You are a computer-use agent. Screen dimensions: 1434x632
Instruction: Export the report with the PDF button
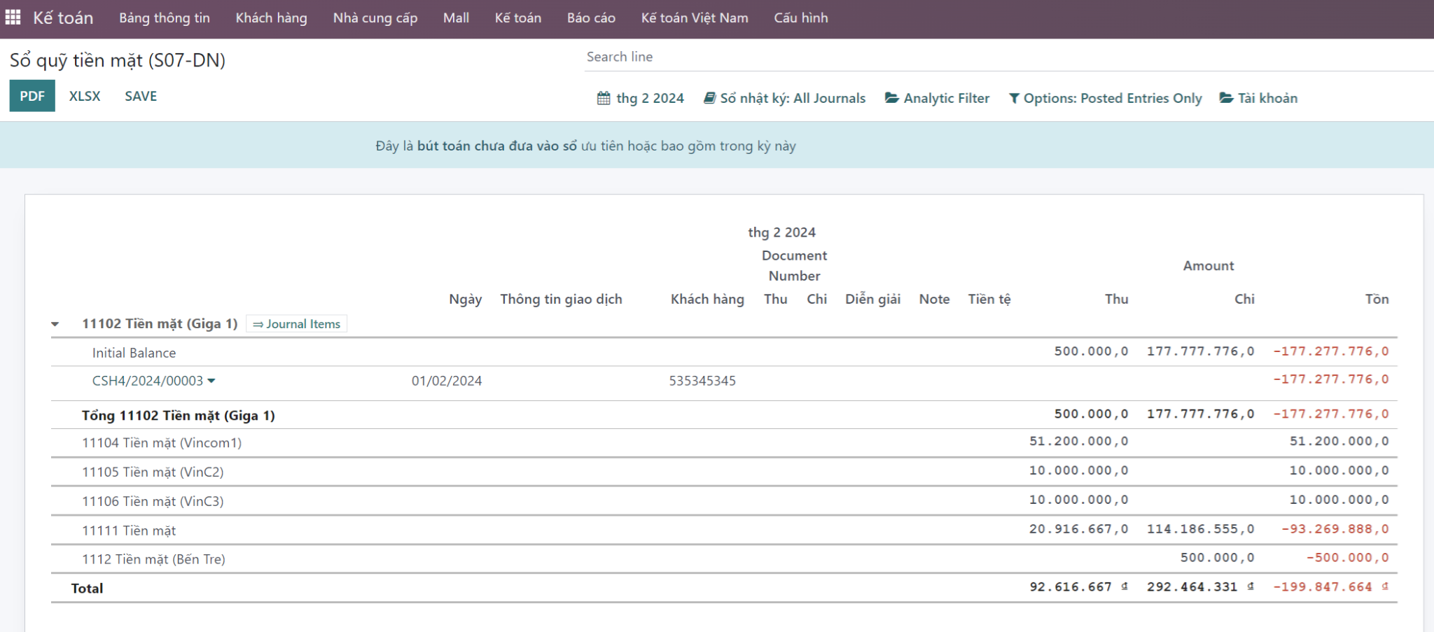pyautogui.click(x=32, y=96)
